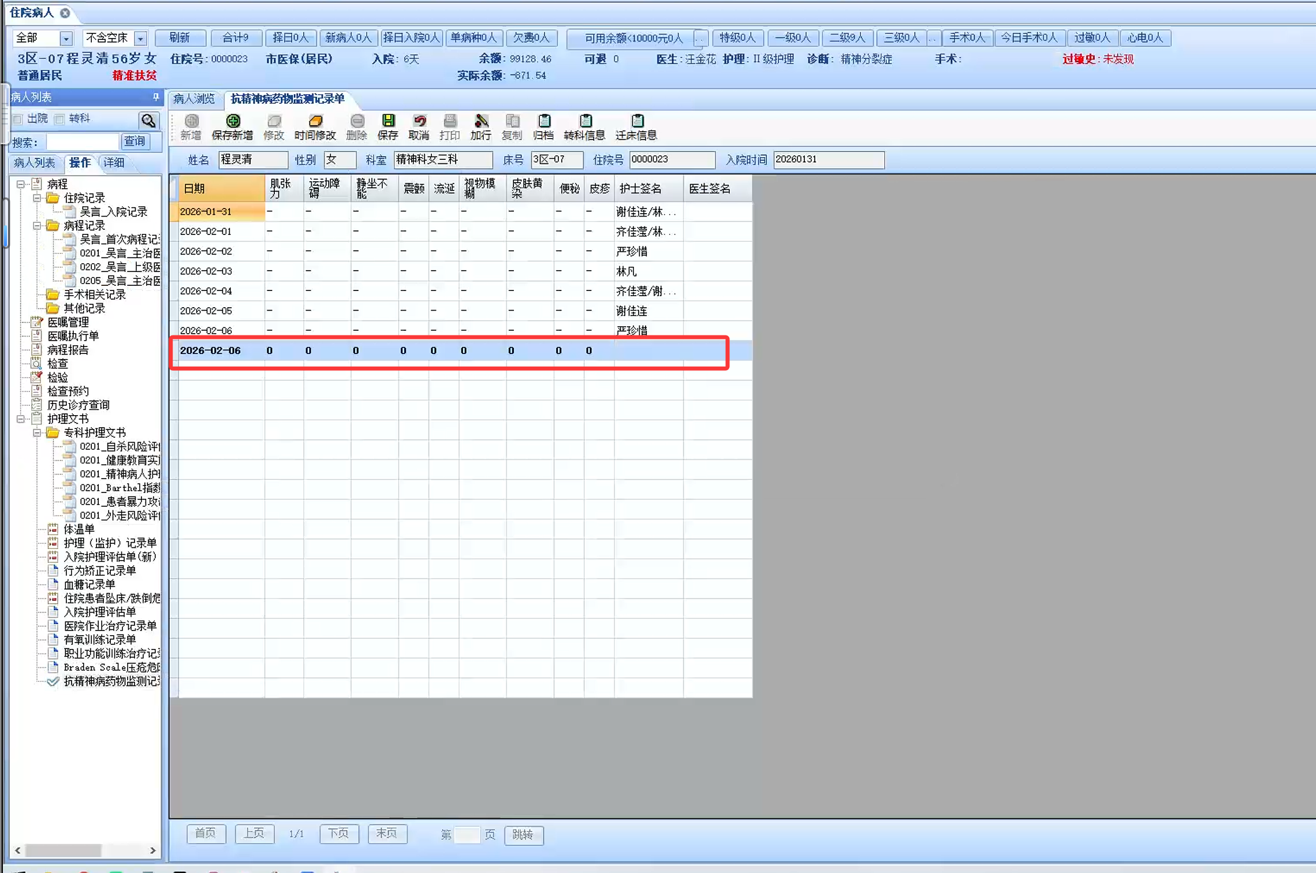Collapse the 专科护理文书 folder node

pyautogui.click(x=37, y=432)
